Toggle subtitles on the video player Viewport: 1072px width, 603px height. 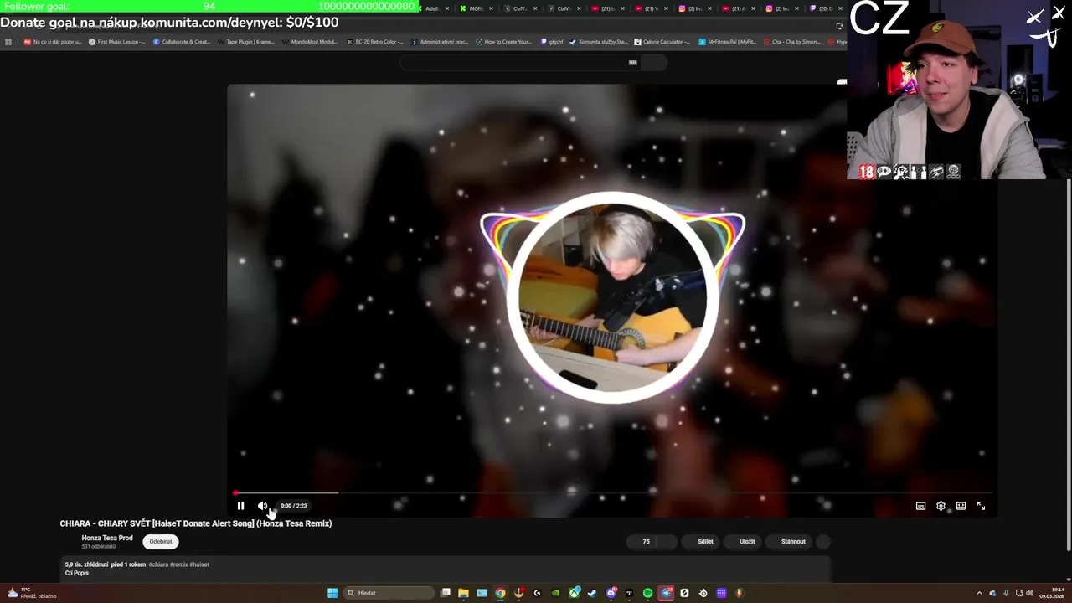(920, 506)
